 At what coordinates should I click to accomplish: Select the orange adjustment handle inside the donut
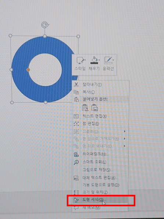click(x=28, y=70)
